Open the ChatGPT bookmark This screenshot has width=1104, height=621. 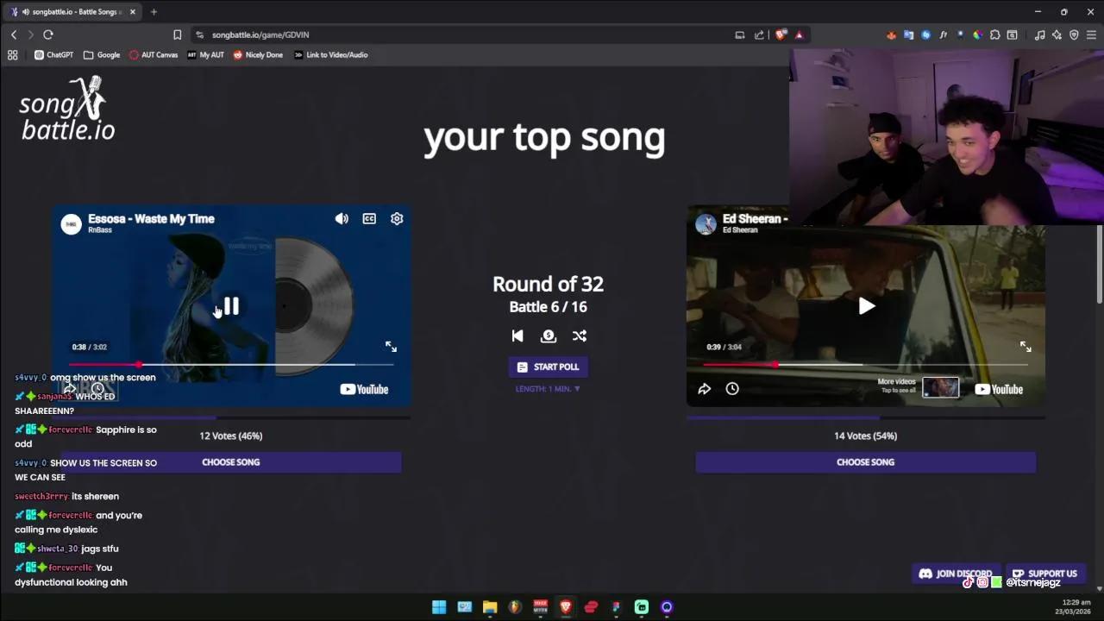[x=53, y=54]
